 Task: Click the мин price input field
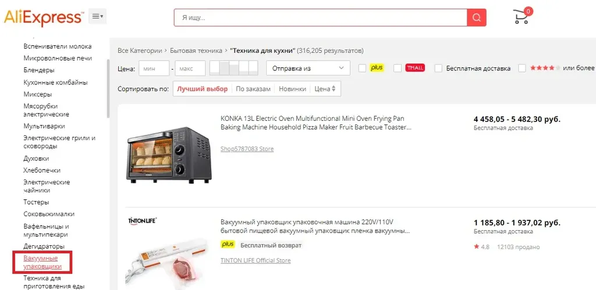click(x=154, y=69)
